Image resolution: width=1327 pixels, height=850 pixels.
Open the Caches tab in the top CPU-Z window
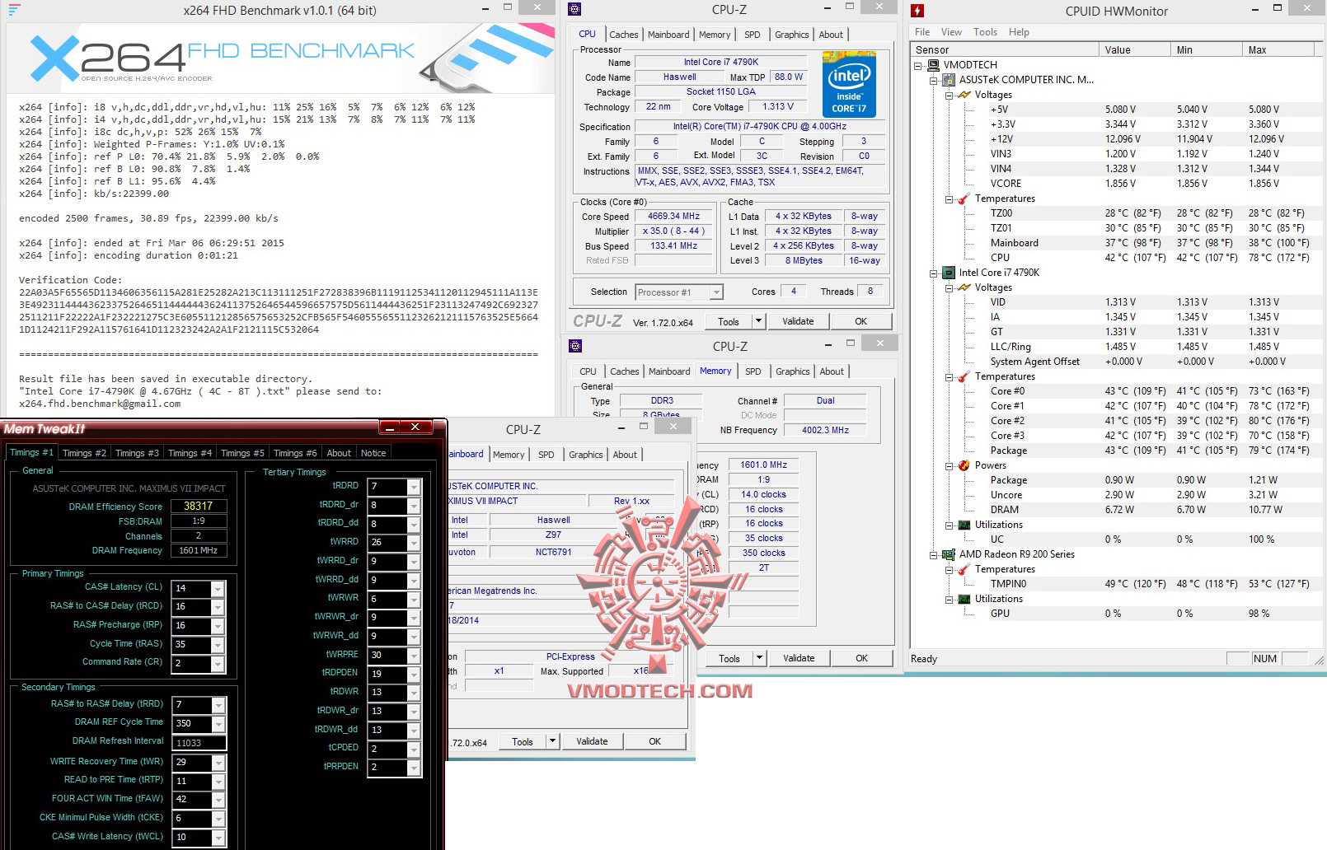tap(624, 35)
